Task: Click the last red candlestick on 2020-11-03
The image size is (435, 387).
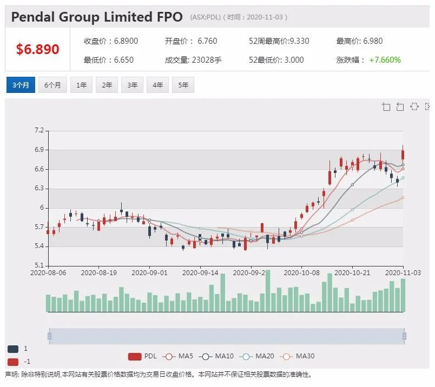Action: coord(403,155)
